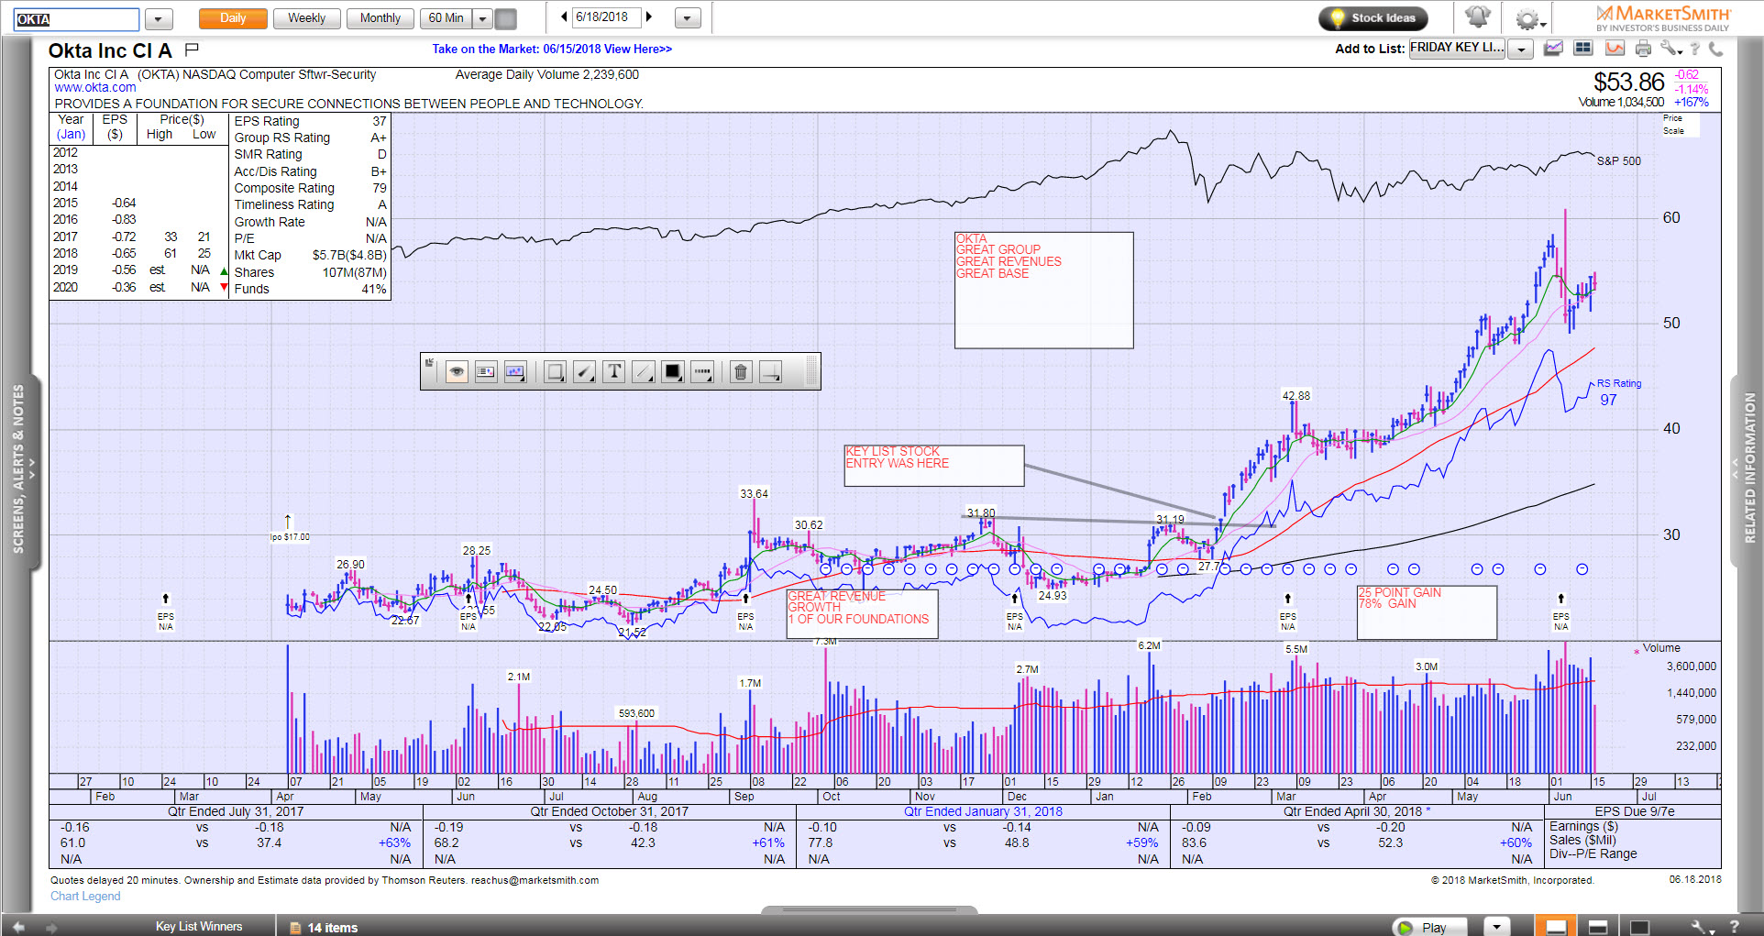Switch chart to Weekly view
The height and width of the screenshot is (936, 1764).
[306, 18]
